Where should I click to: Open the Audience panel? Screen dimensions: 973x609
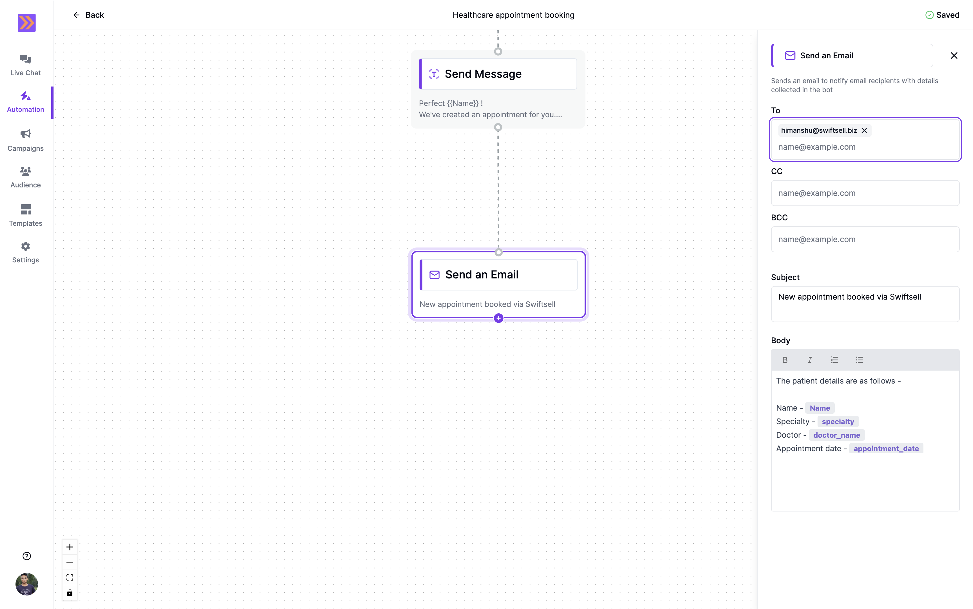click(x=25, y=176)
